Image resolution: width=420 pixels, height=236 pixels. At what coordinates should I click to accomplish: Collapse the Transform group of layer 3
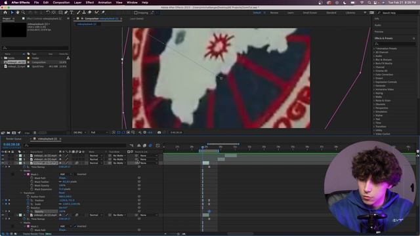[x=21, y=193]
